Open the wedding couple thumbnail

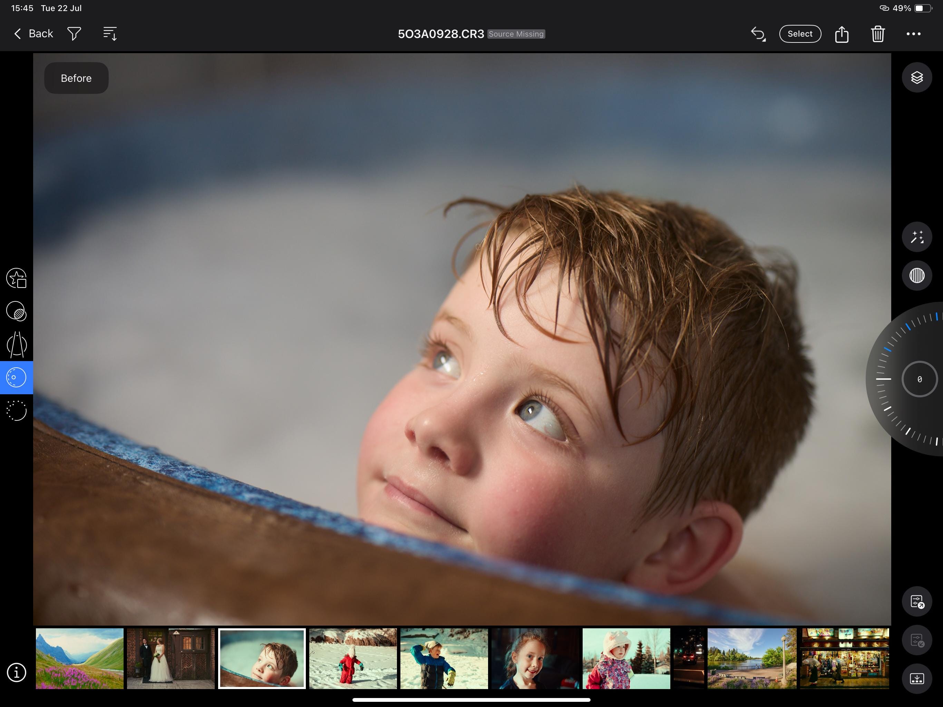click(171, 658)
